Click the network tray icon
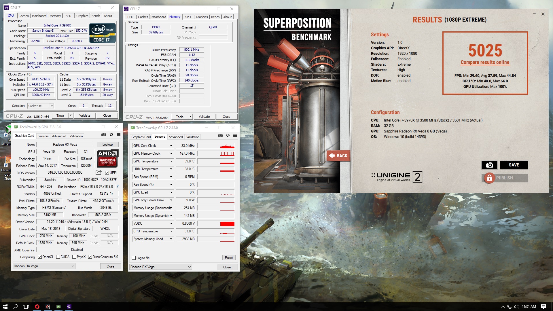This screenshot has height=311, width=553. pos(510,307)
